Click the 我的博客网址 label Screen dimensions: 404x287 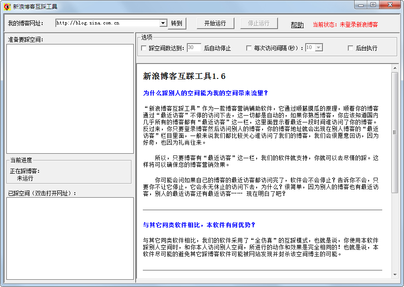(25, 24)
